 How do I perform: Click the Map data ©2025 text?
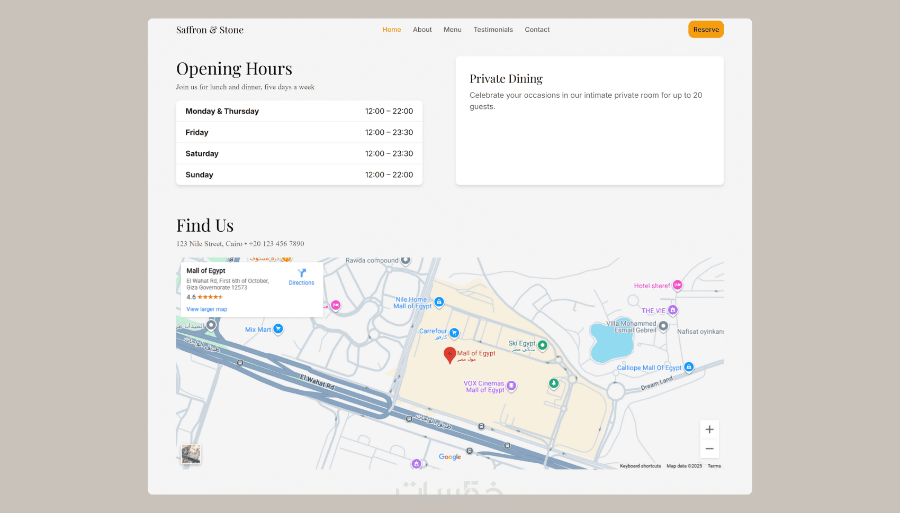[x=685, y=466]
